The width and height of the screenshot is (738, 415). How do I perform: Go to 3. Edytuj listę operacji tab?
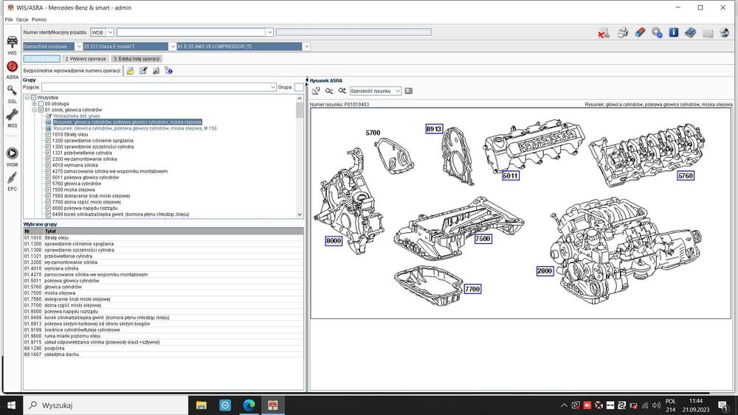(x=137, y=59)
